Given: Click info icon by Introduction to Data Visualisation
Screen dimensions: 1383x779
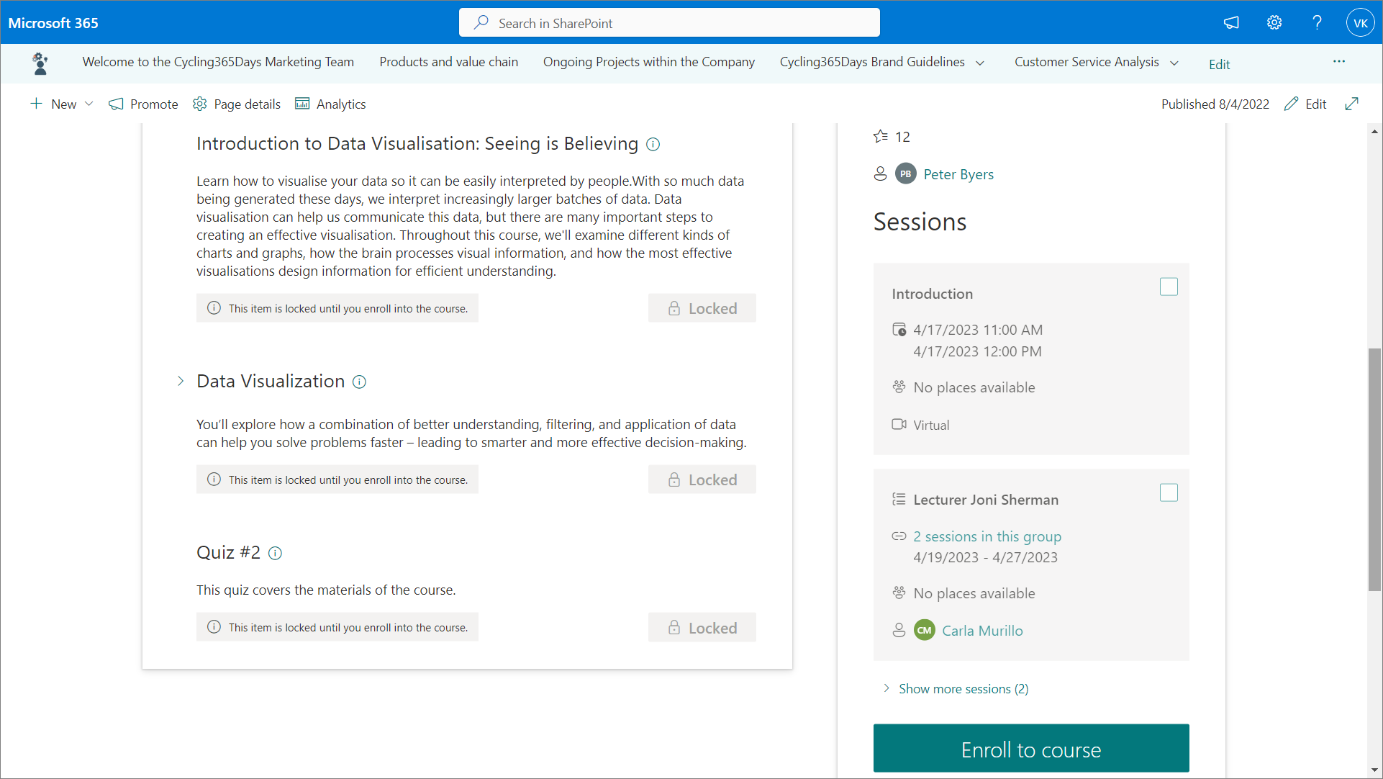Looking at the screenshot, I should [653, 145].
